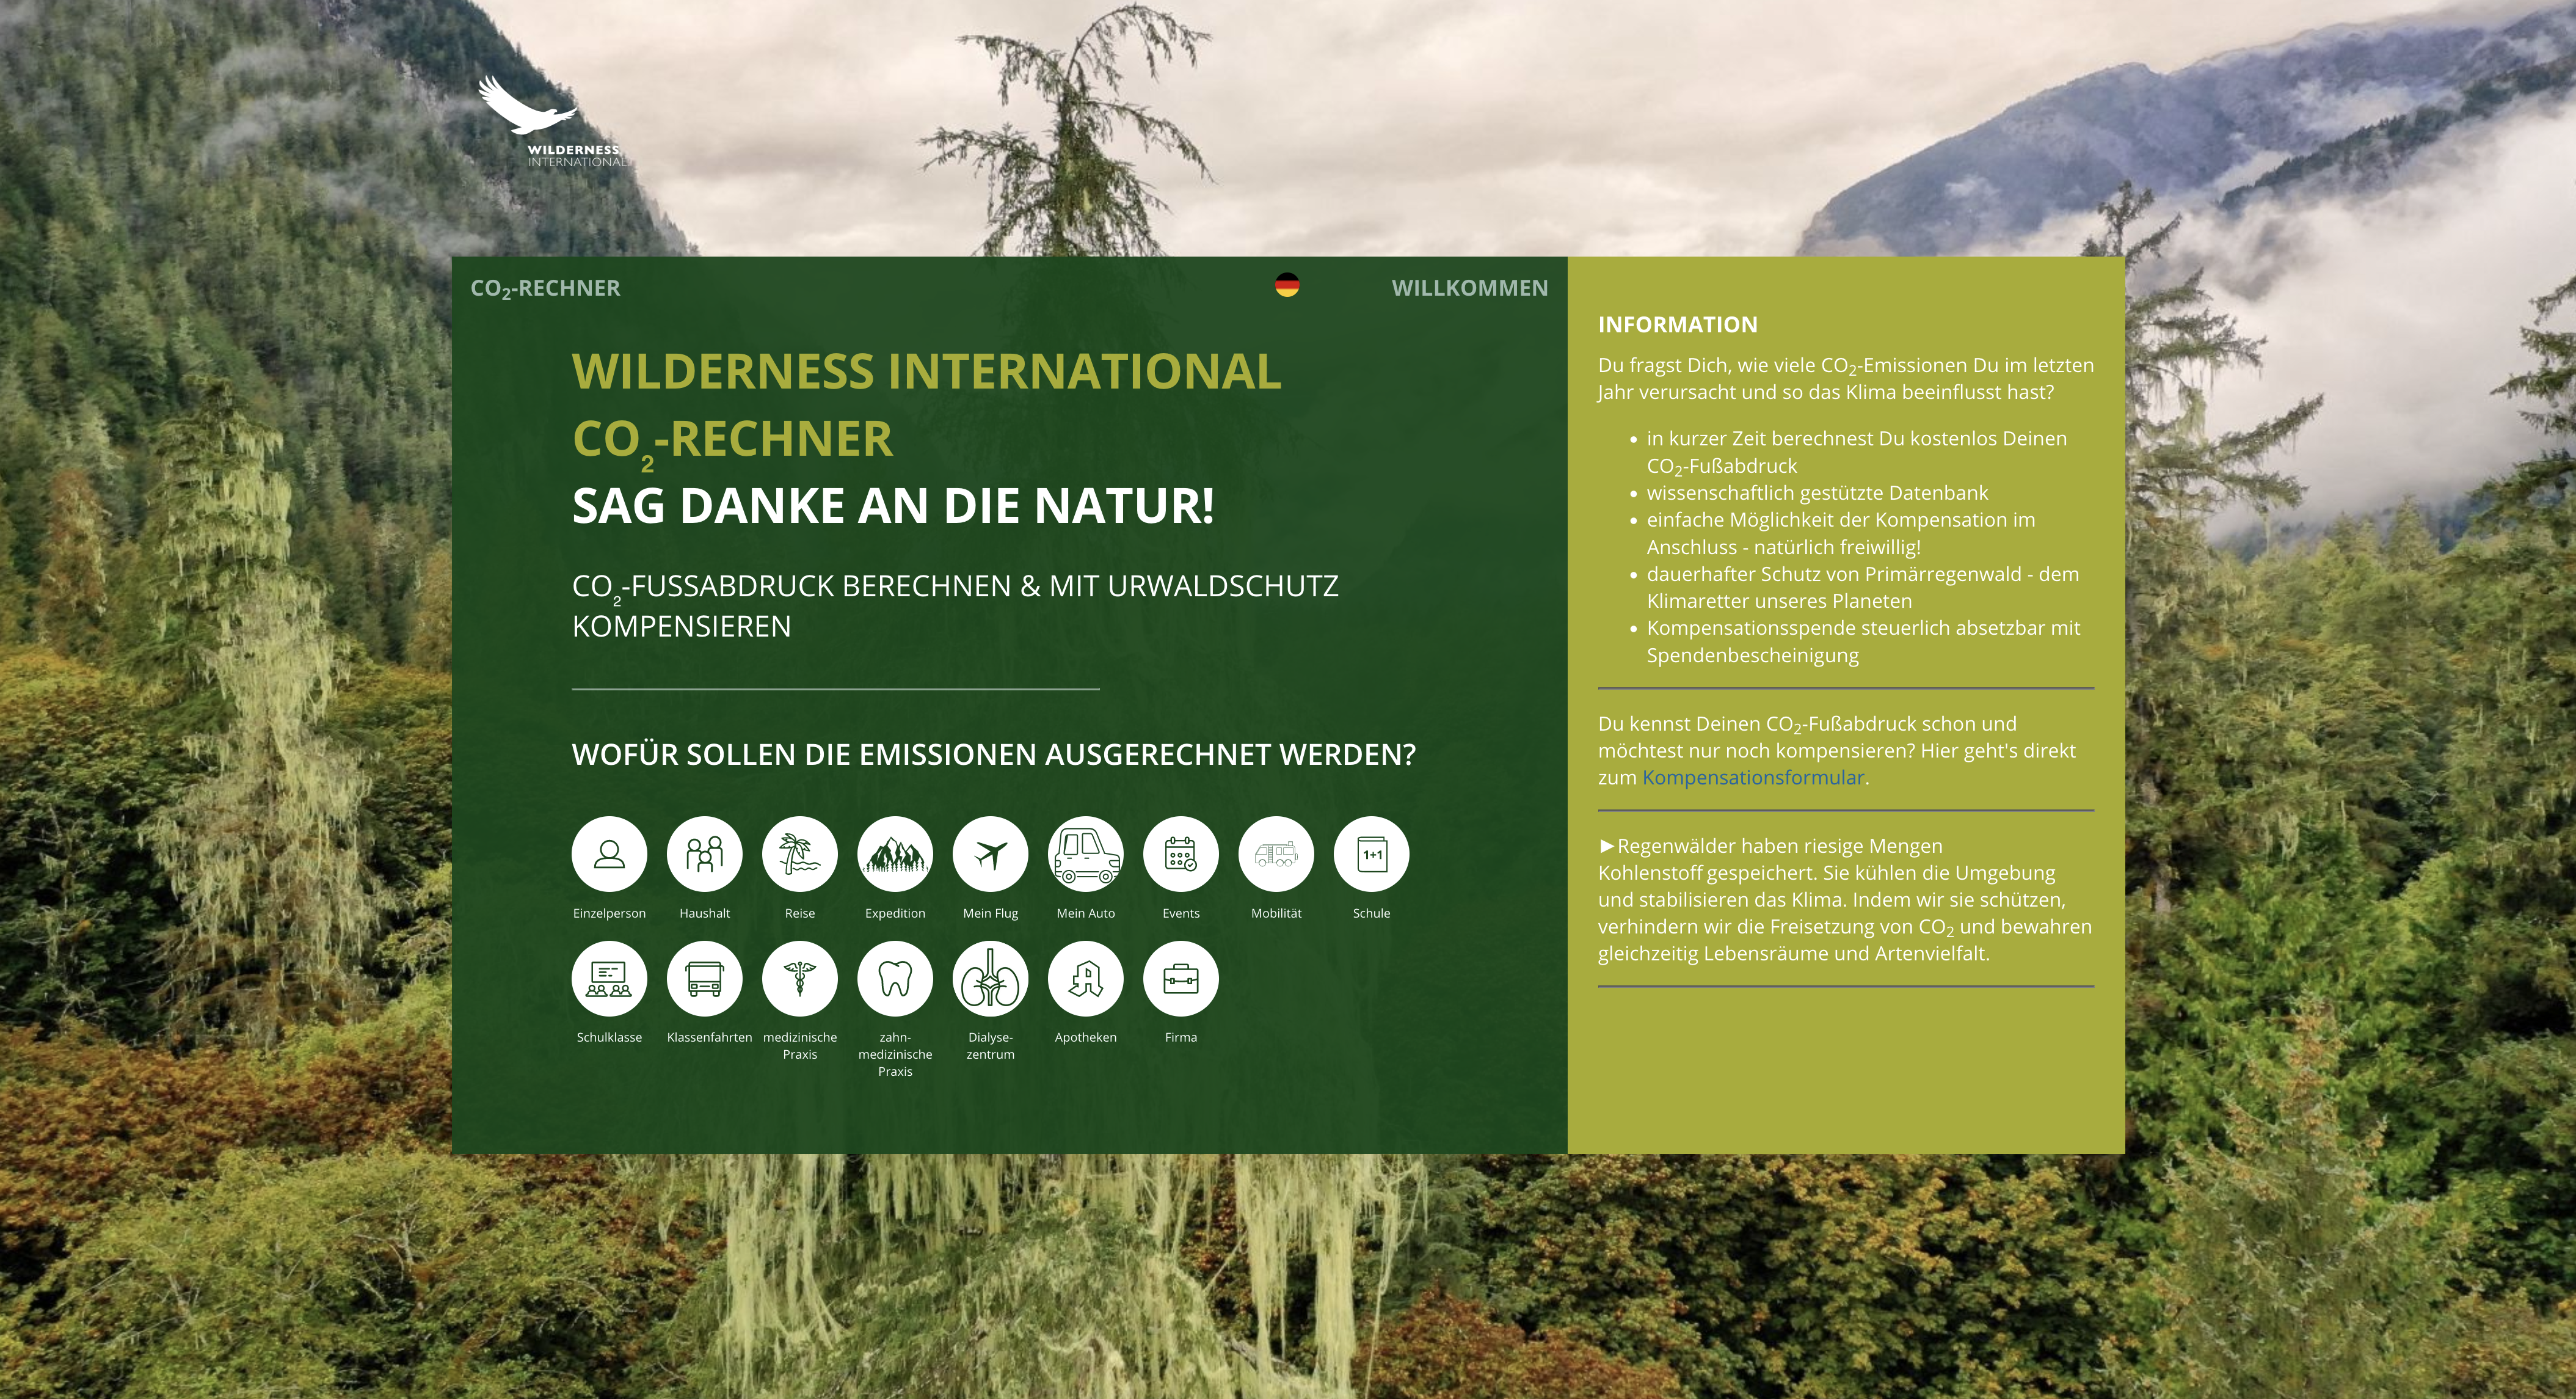
Task: Pick the zahnmedizinische Praxis tooth icon
Action: click(x=895, y=978)
